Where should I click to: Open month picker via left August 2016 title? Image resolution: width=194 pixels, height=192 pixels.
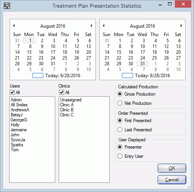click(x=53, y=26)
